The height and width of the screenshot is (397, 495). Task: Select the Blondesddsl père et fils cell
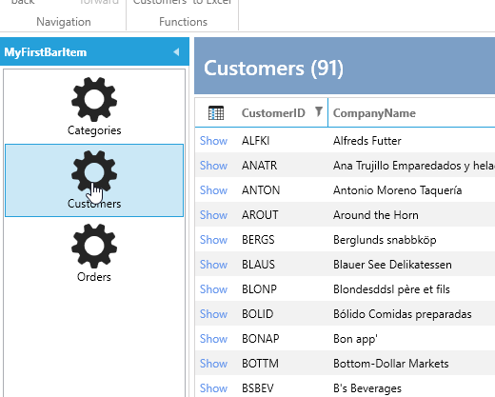(391, 289)
